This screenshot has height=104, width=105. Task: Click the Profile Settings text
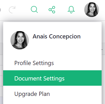click(x=34, y=63)
